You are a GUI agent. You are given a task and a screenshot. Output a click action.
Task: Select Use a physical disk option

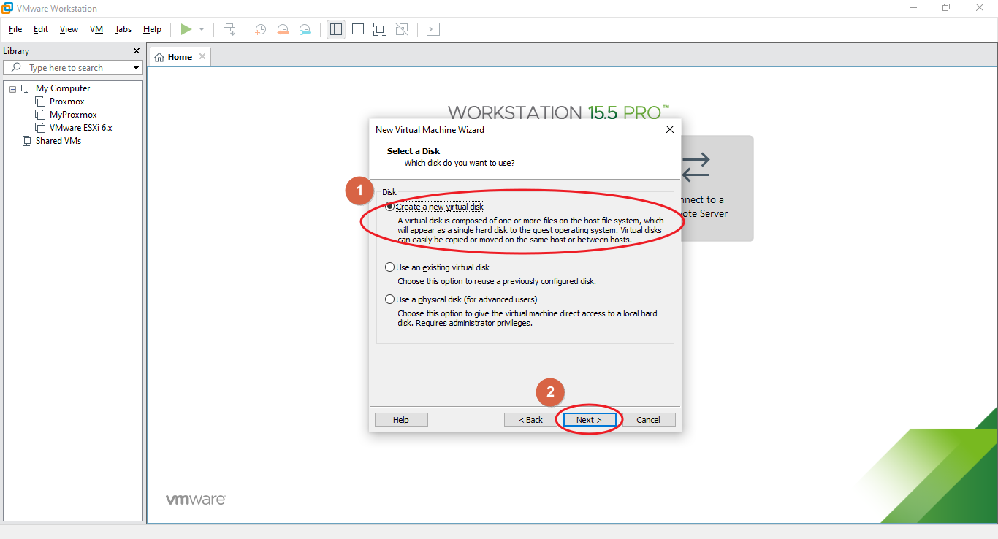[x=461, y=299]
